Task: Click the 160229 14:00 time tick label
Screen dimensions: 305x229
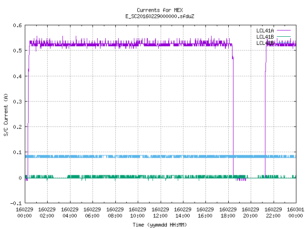Action: click(x=183, y=213)
